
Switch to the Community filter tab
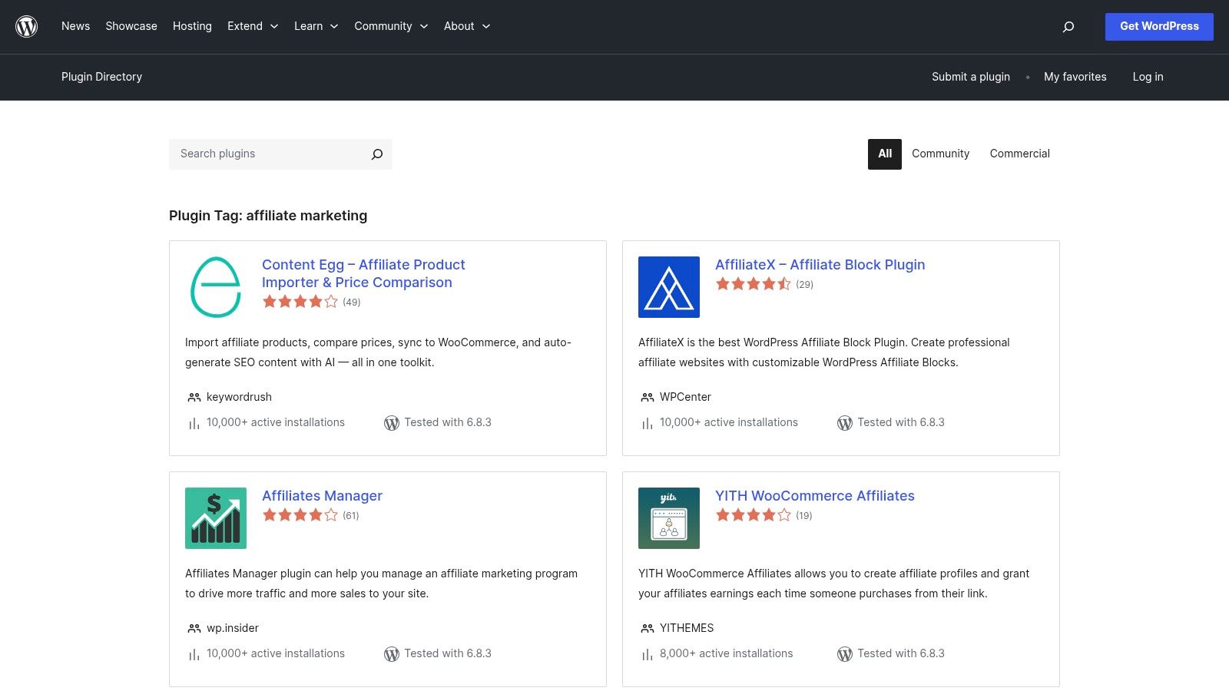point(940,154)
